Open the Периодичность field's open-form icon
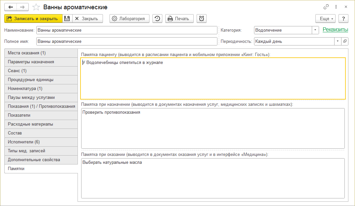The image size is (355, 206). coord(345,42)
